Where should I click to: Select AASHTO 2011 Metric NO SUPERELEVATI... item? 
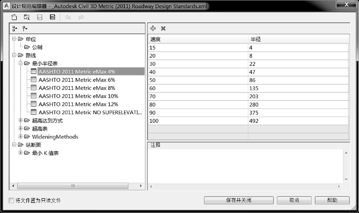tap(90, 112)
